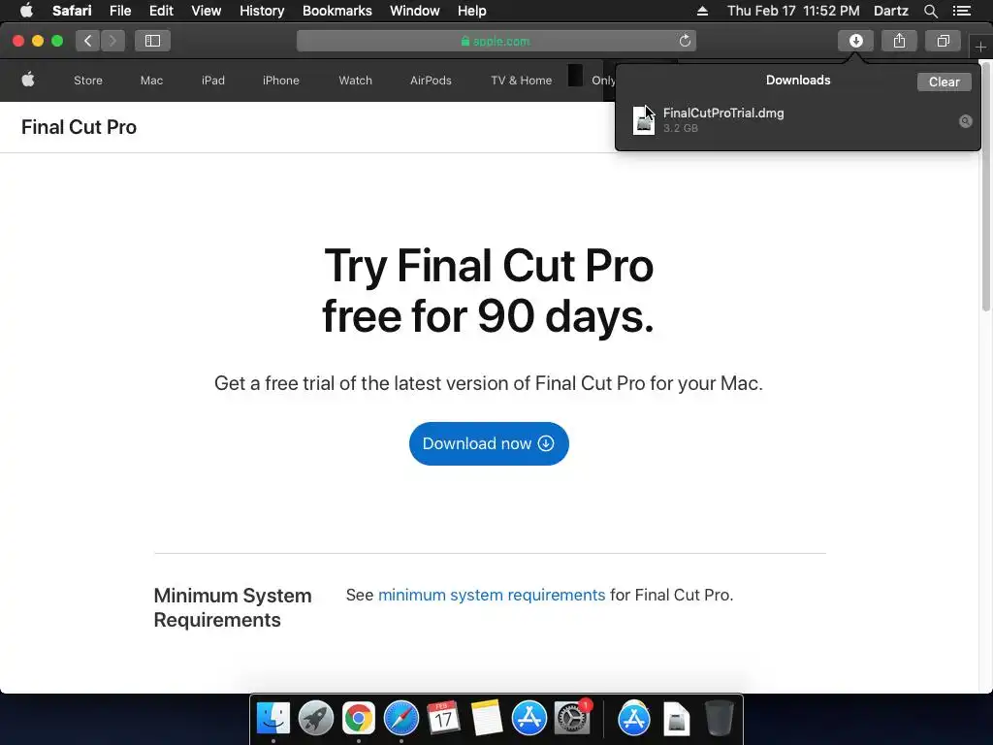The height and width of the screenshot is (745, 993).
Task: Open a new tab with plus button
Action: (x=980, y=47)
